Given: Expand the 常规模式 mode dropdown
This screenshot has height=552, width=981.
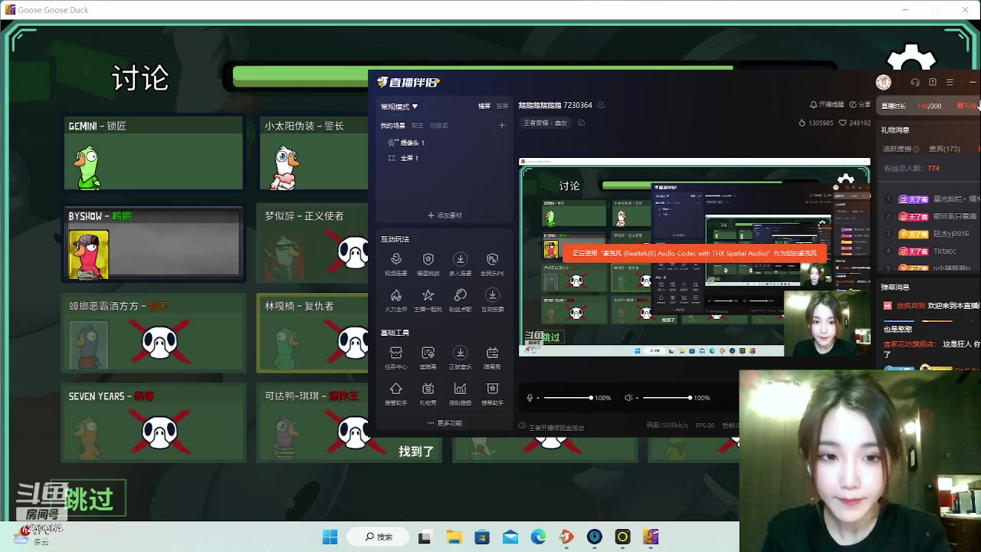Looking at the screenshot, I should [x=399, y=107].
